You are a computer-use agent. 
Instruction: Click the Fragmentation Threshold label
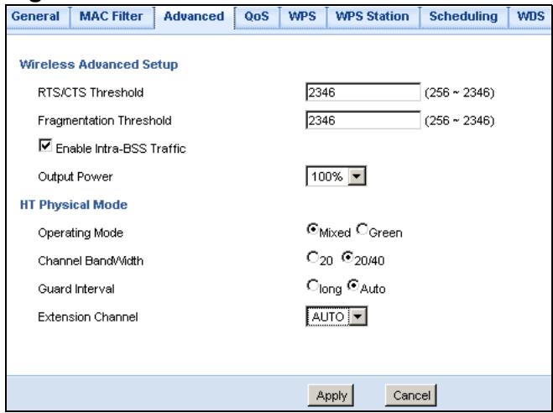click(105, 121)
